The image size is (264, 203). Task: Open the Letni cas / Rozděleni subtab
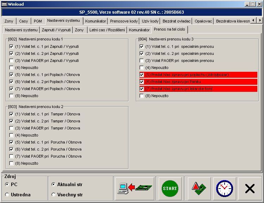click(107, 30)
